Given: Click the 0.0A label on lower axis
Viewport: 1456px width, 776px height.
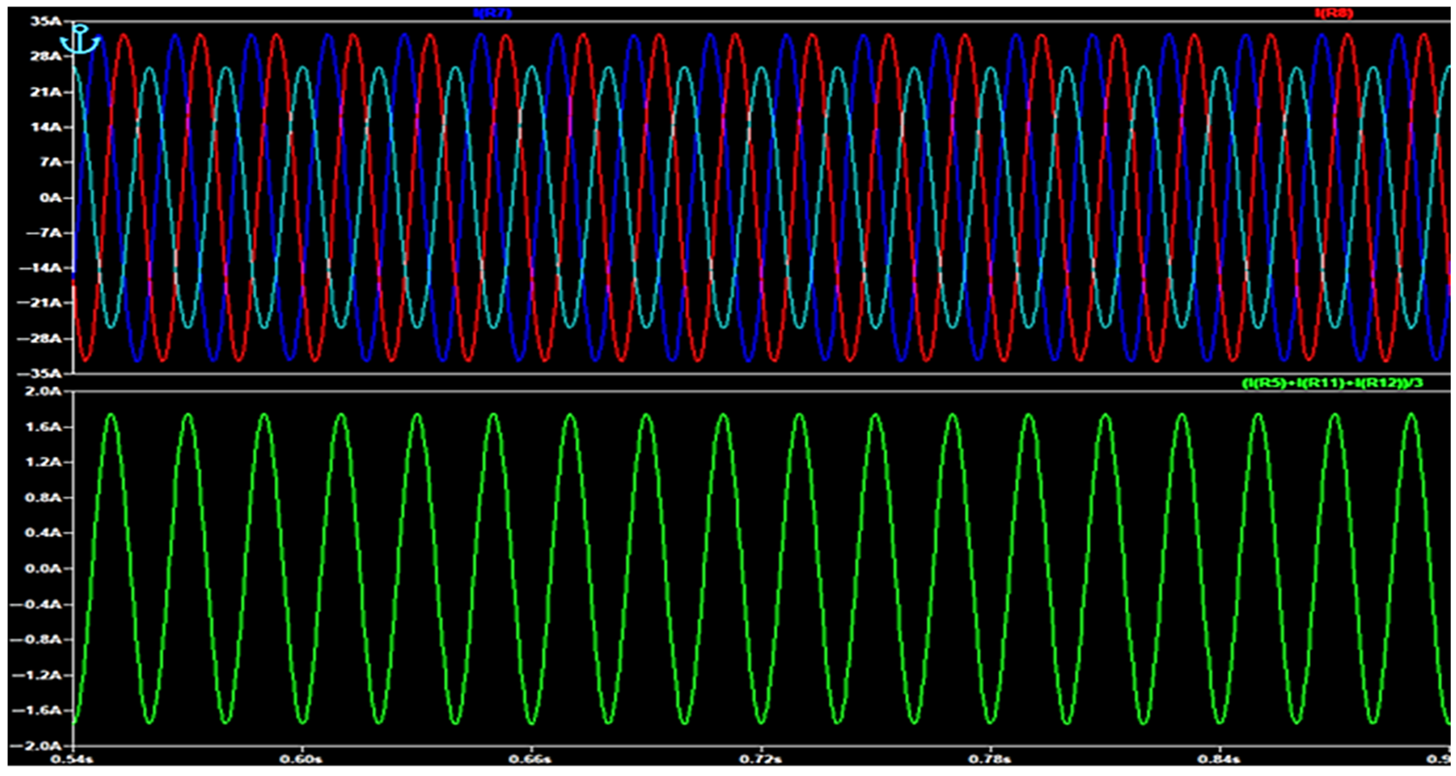Looking at the screenshot, I should point(43,569).
